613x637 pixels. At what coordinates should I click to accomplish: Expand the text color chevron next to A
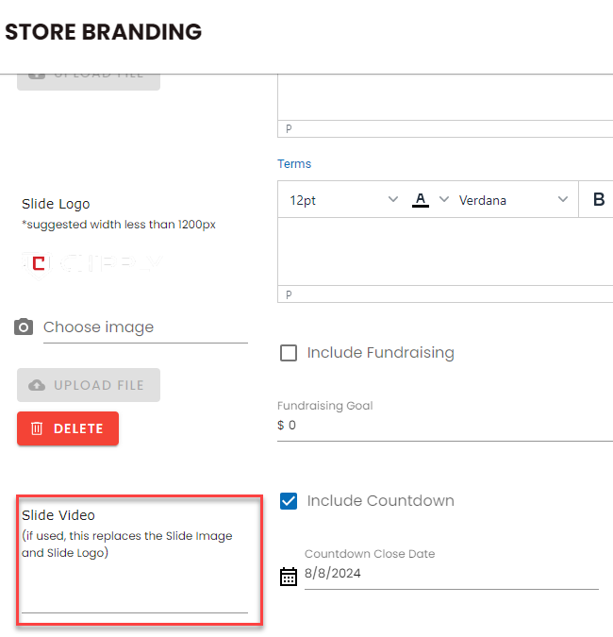pyautogui.click(x=443, y=200)
